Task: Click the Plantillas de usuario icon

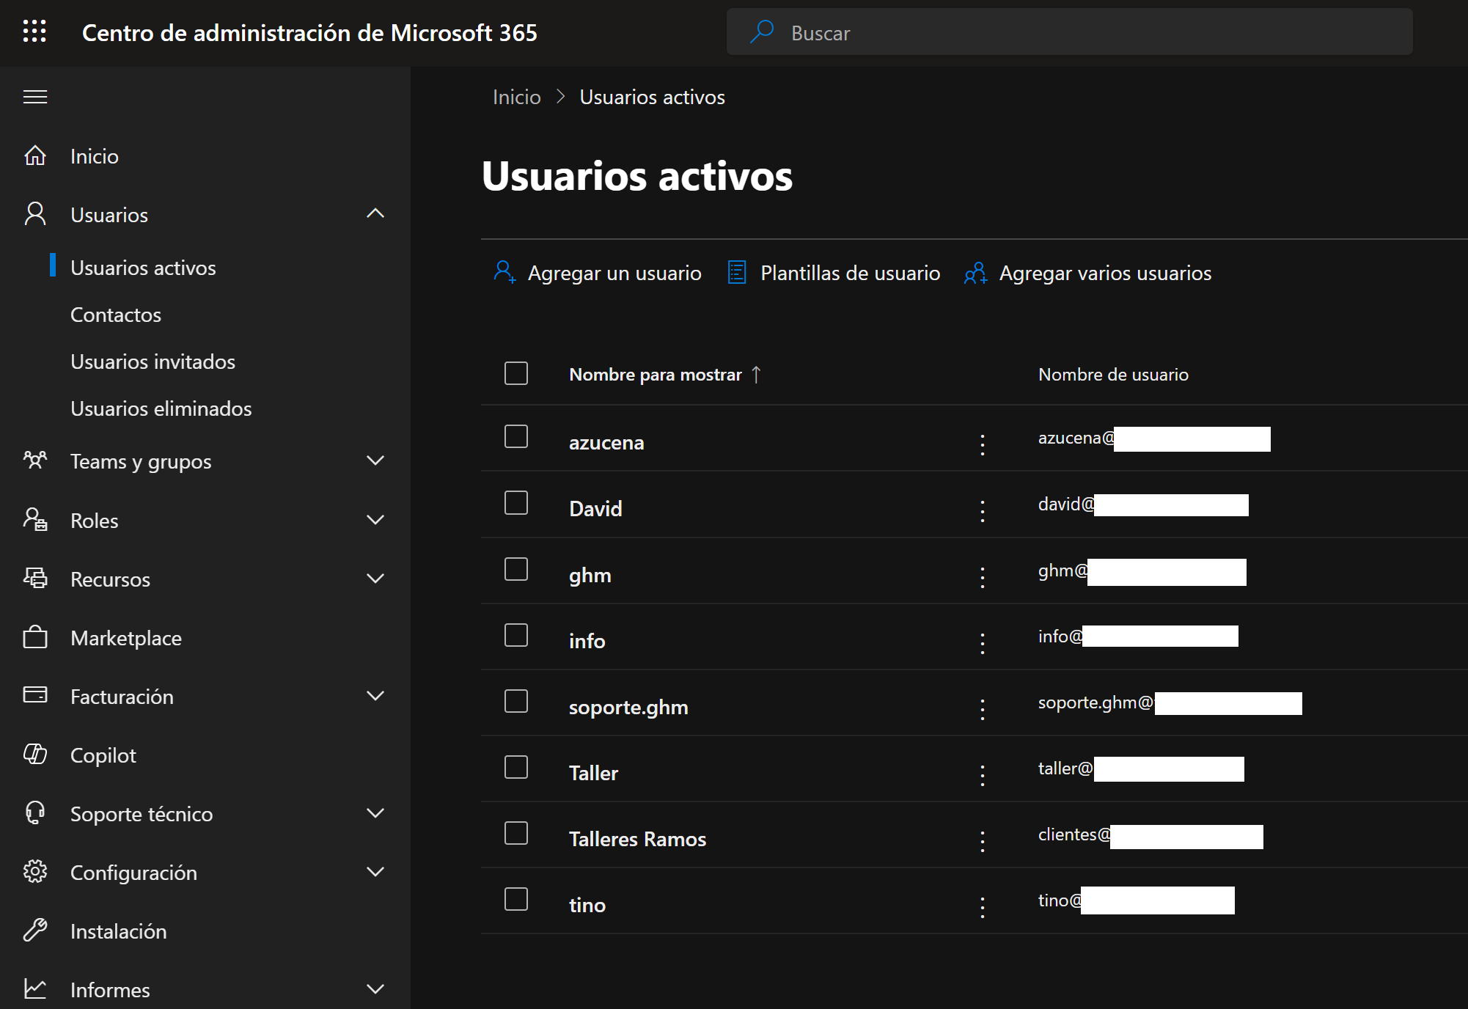Action: [736, 273]
